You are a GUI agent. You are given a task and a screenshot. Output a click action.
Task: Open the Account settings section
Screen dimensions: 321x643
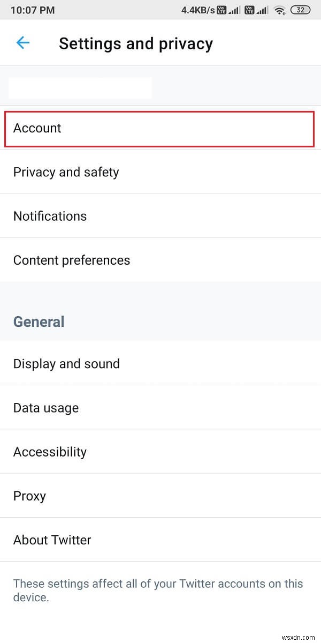coord(159,129)
